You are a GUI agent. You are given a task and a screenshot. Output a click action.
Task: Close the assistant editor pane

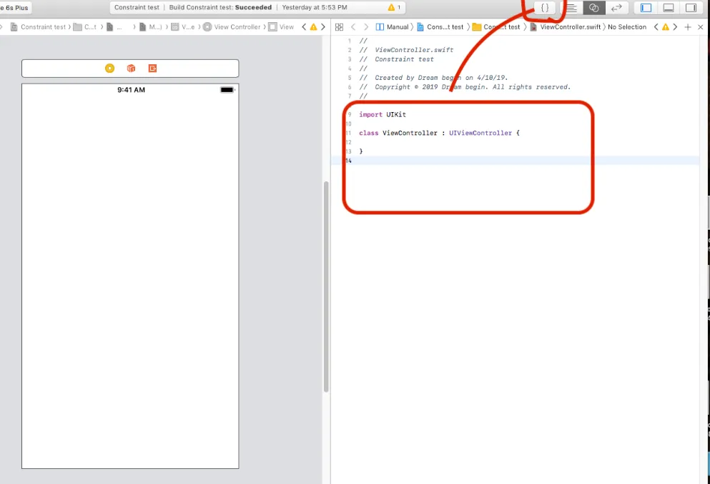(701, 27)
